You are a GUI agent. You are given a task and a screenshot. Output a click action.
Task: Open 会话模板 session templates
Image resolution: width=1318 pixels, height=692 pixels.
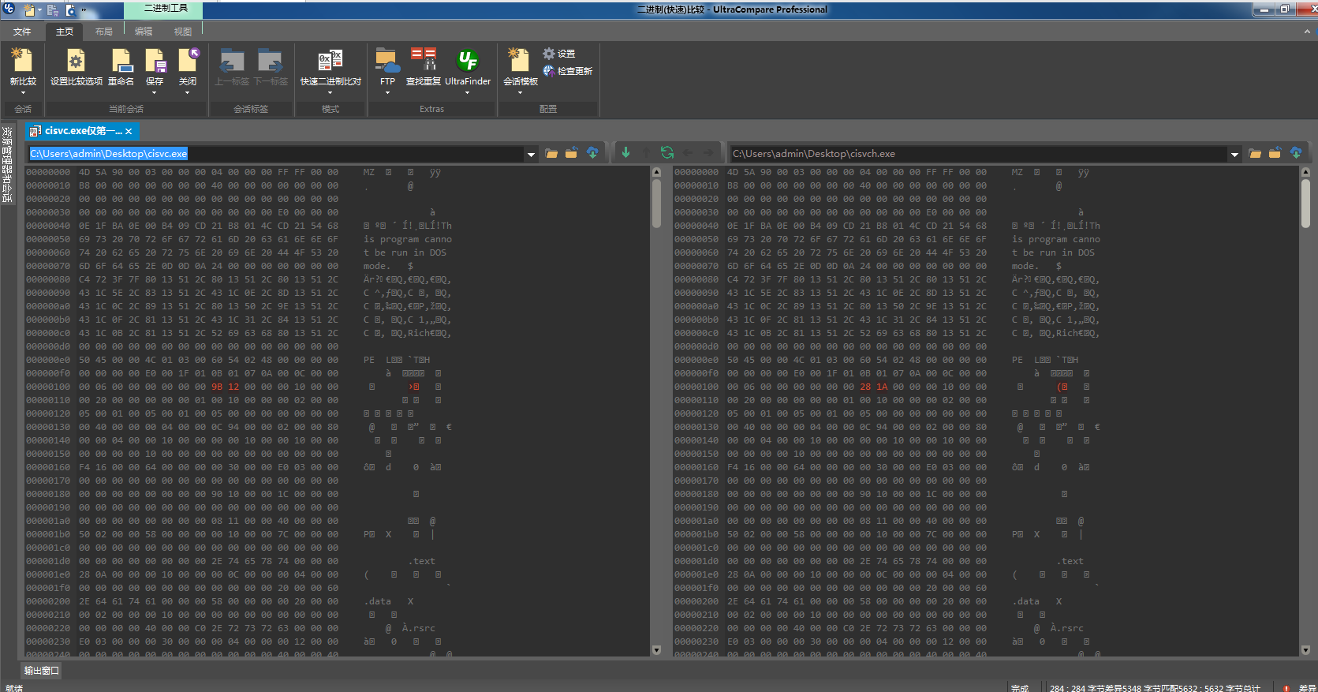coord(520,67)
